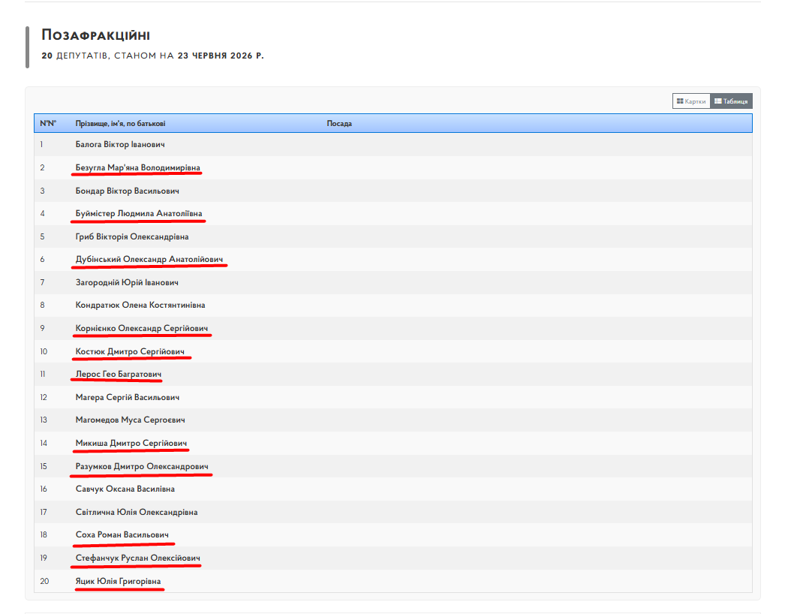Open Яцик Юлія Григорівна page
Image resolution: width=785 pixels, height=614 pixels.
coord(118,581)
